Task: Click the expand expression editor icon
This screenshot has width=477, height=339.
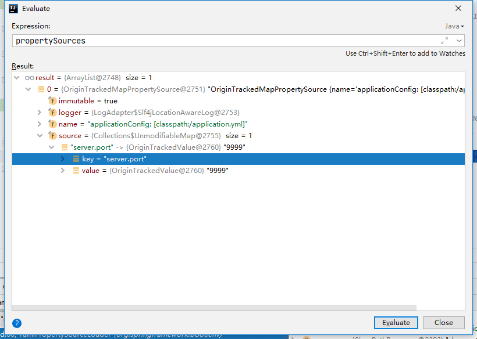Action: [x=444, y=41]
